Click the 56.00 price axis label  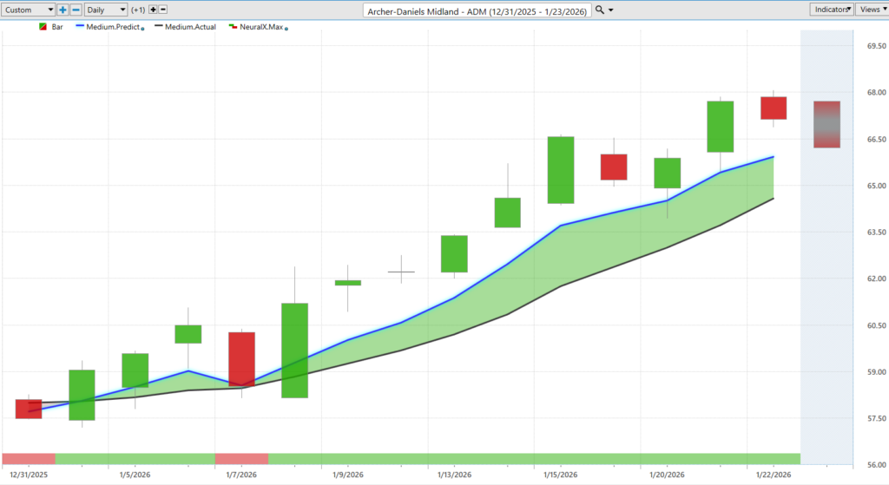[876, 465]
